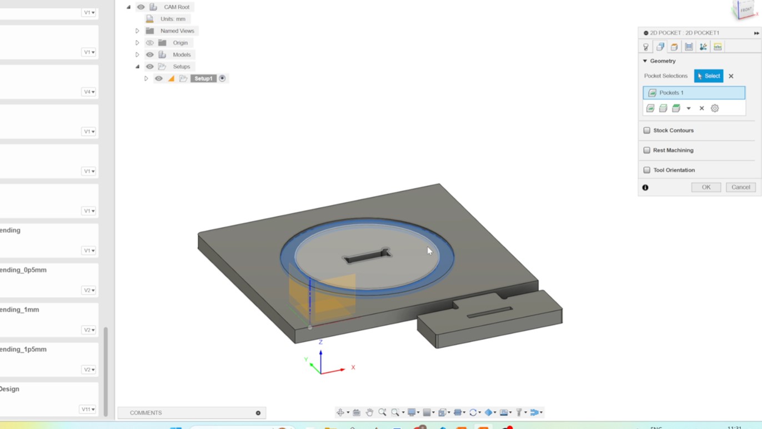Click the last blue icon in navigation bar
Screen dimensions: 762x429
pyautogui.click(x=534, y=412)
